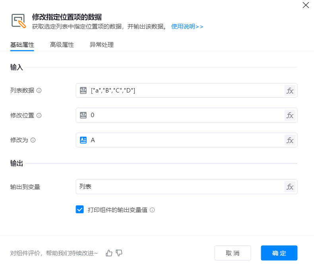Image resolution: width=314 pixels, height=264 pixels.
Task: Uncheck the 打印组件的输出变量值 checkbox
Action: (79, 210)
